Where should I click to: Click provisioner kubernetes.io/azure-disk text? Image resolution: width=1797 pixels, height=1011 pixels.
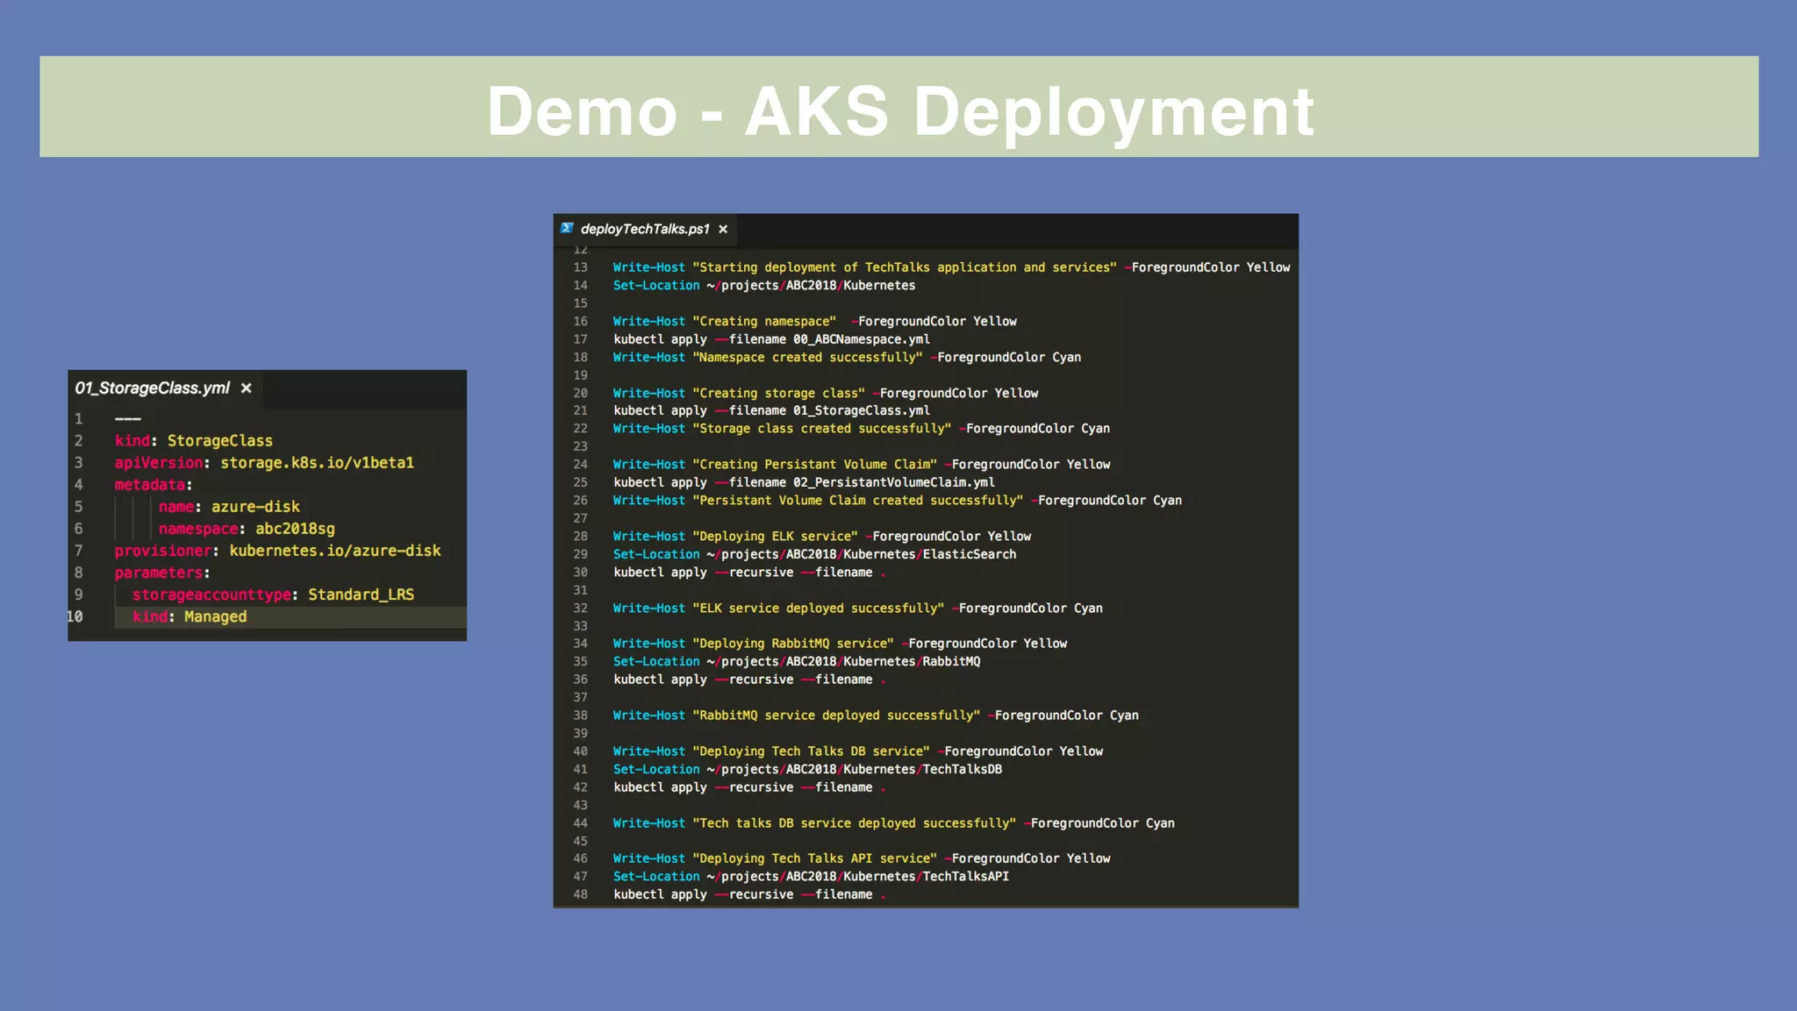click(334, 551)
